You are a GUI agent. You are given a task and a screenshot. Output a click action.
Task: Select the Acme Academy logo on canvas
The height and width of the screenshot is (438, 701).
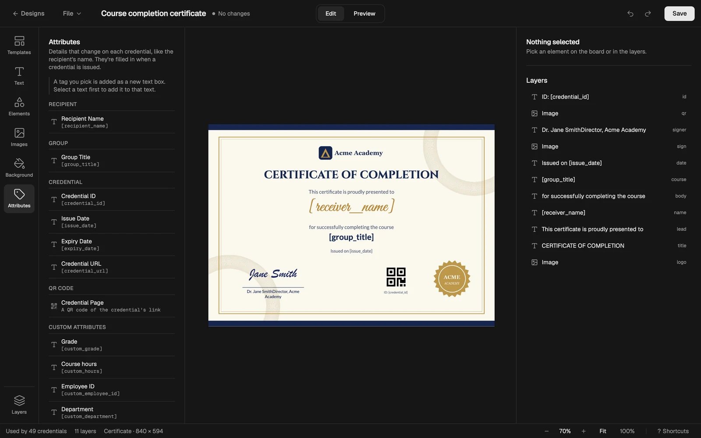pyautogui.click(x=351, y=153)
